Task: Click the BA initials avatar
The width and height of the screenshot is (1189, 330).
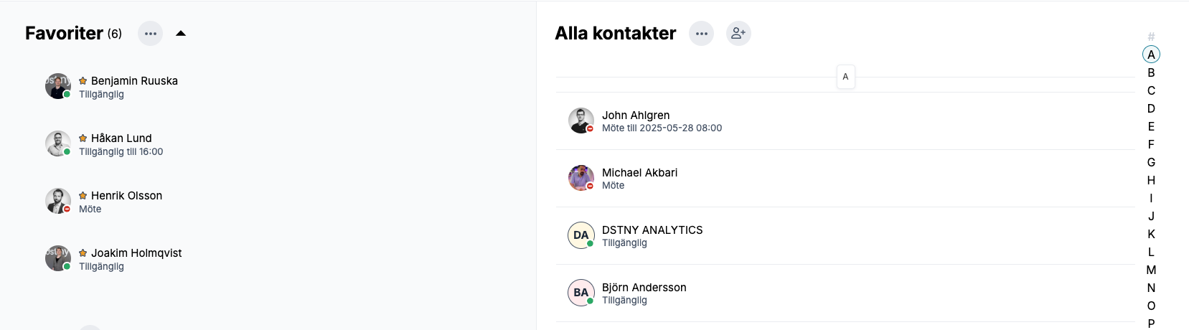Action: click(x=581, y=293)
